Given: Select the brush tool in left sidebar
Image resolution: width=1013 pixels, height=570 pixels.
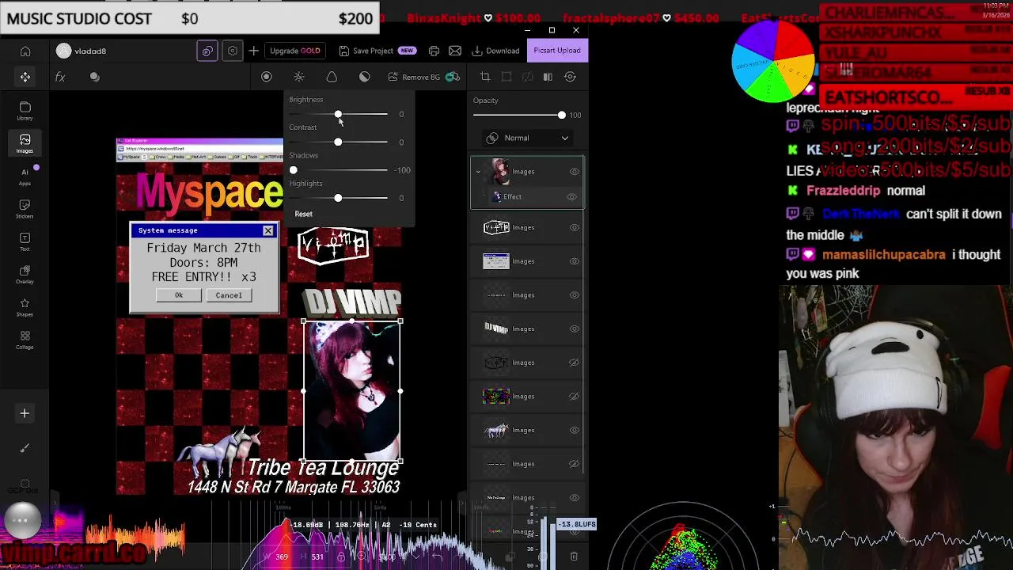Looking at the screenshot, I should [x=25, y=449].
